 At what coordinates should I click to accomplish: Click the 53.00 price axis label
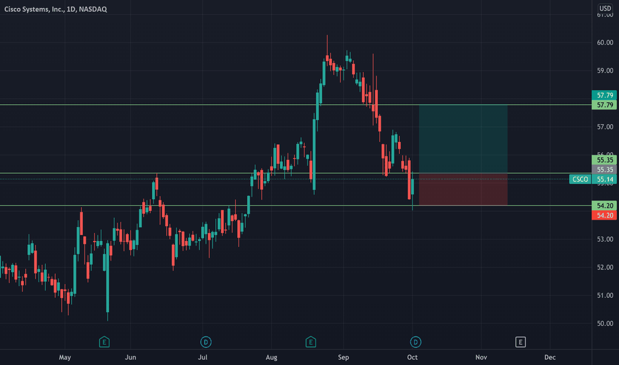pyautogui.click(x=605, y=239)
